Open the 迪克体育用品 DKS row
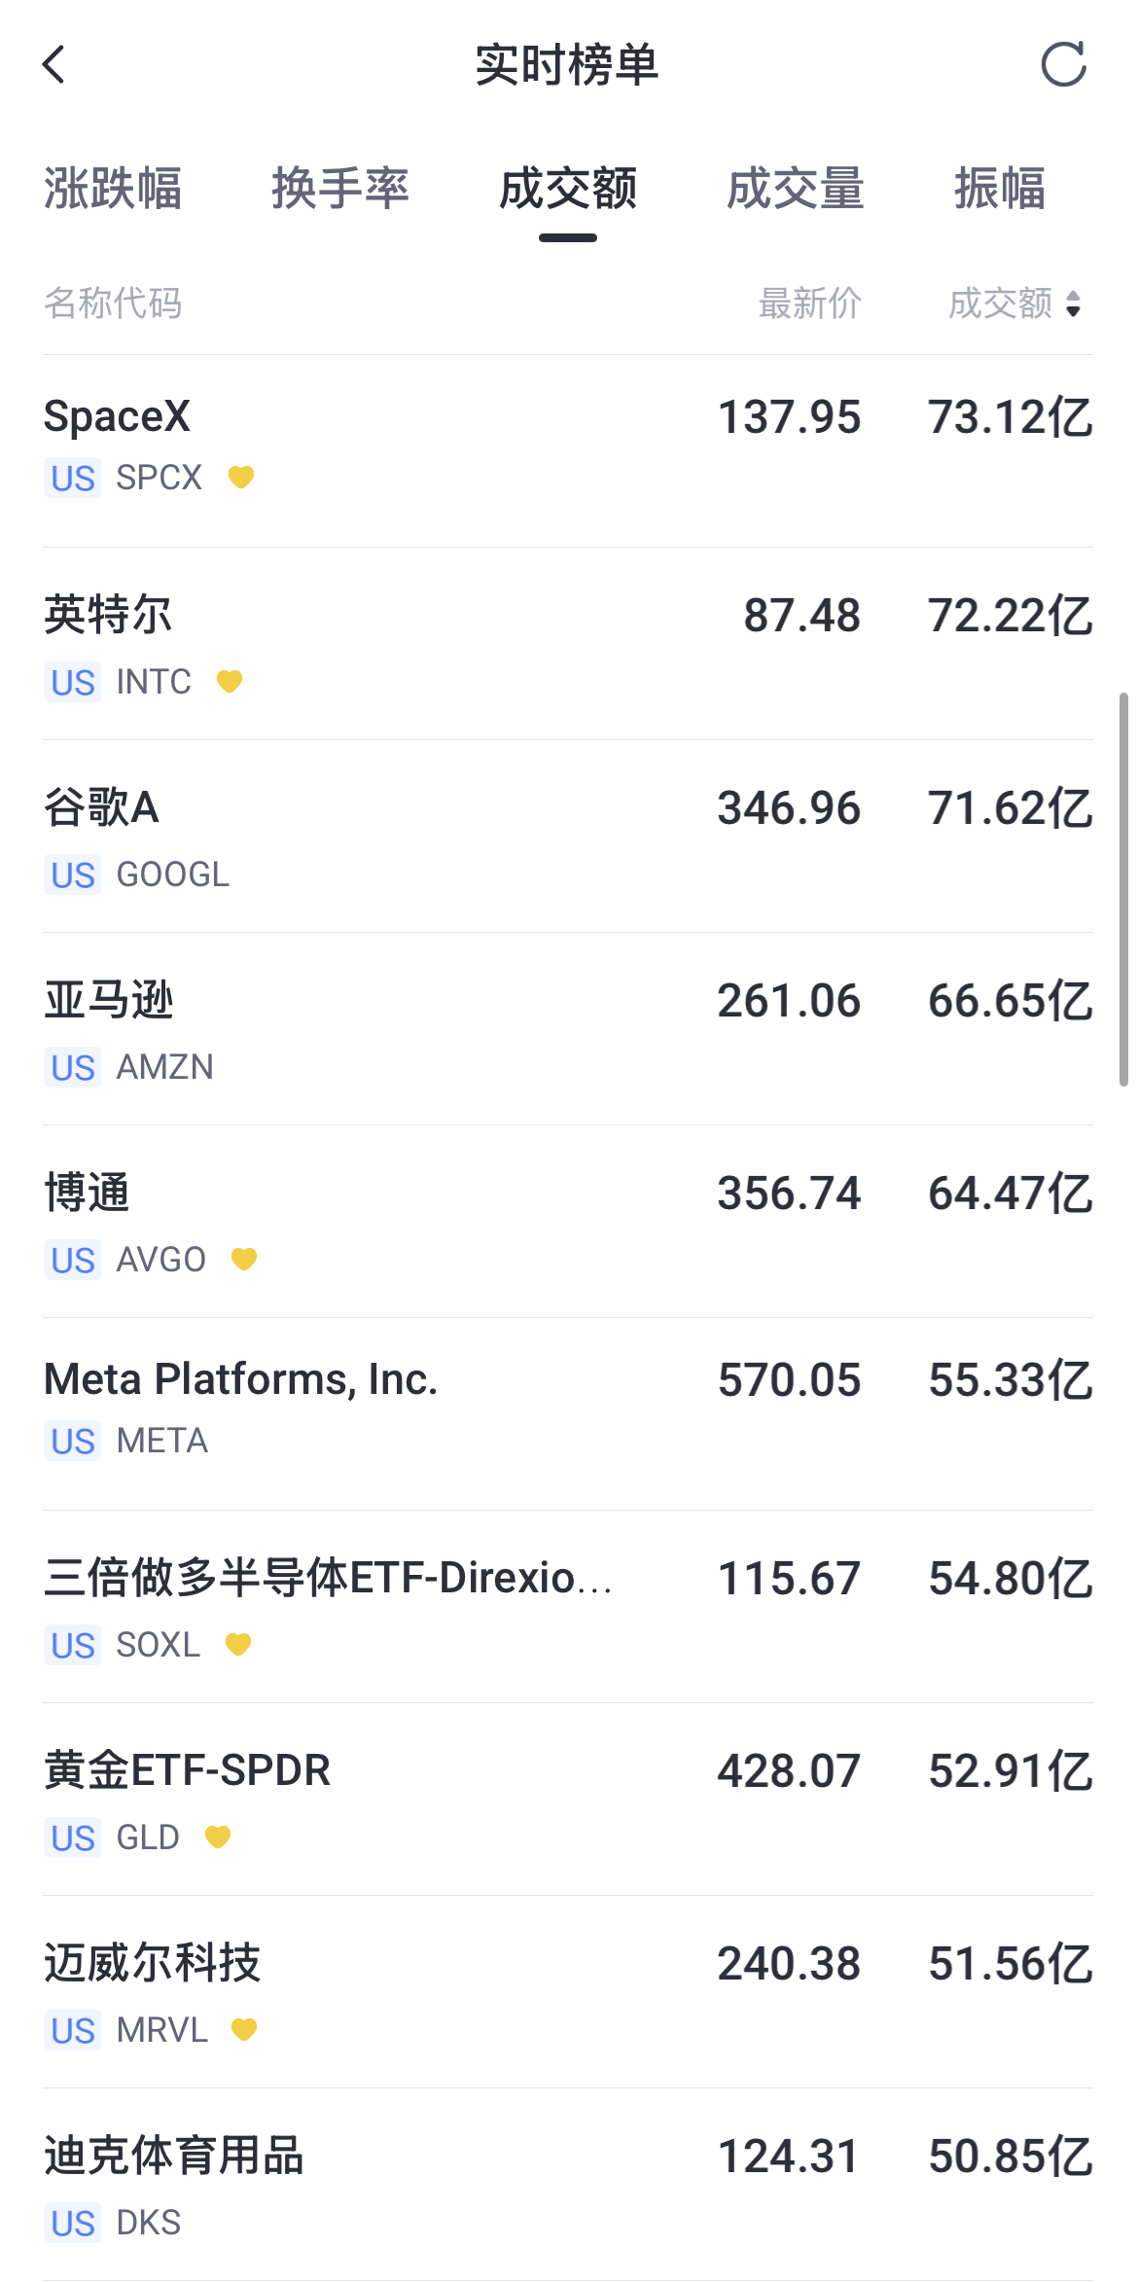1138x2283 pixels. pyautogui.click(x=568, y=2185)
